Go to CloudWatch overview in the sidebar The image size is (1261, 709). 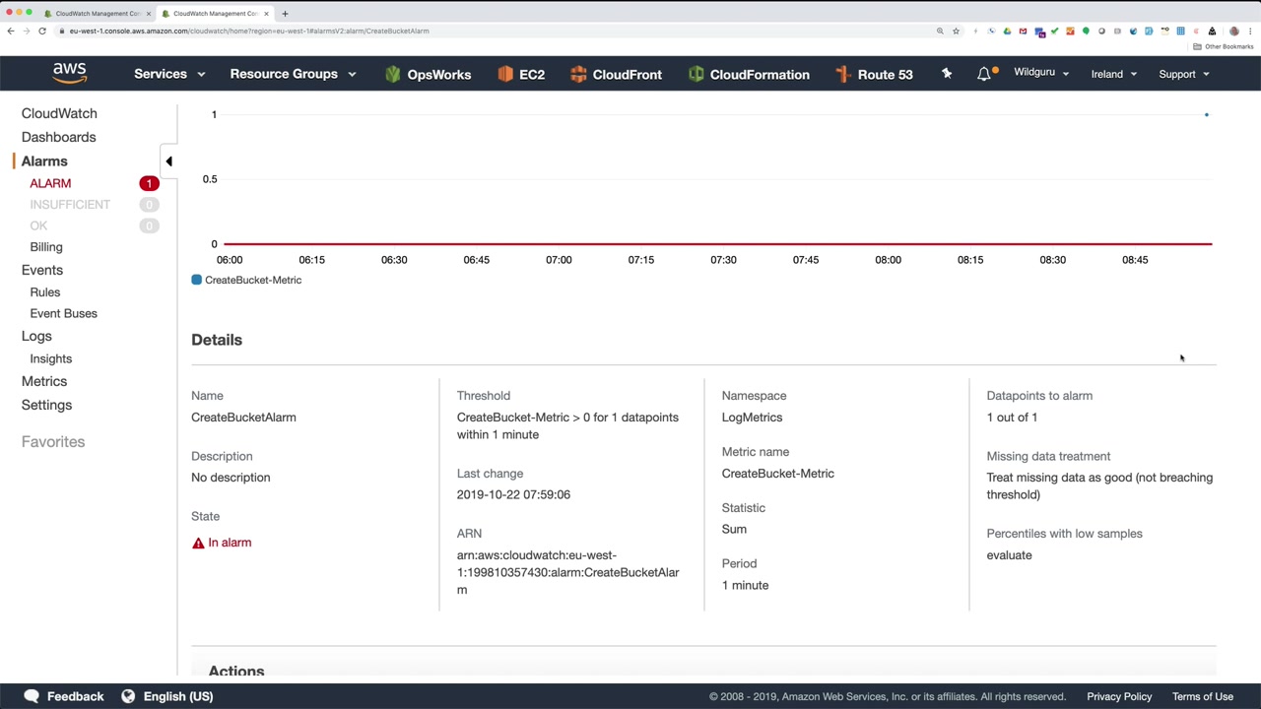[59, 113]
